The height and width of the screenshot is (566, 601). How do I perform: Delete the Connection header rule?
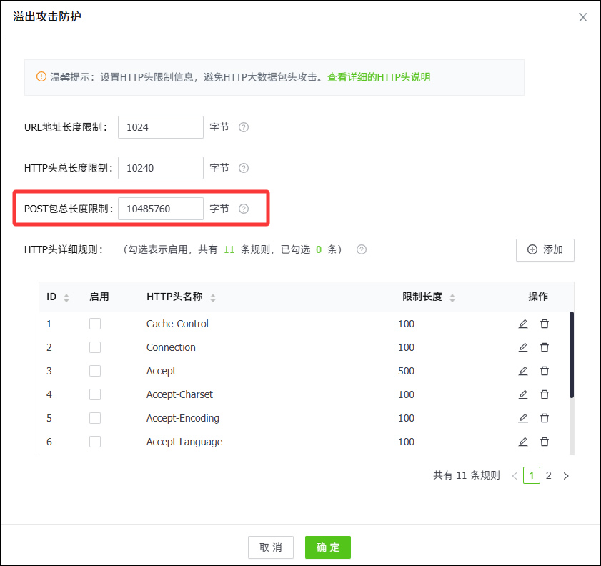(545, 347)
